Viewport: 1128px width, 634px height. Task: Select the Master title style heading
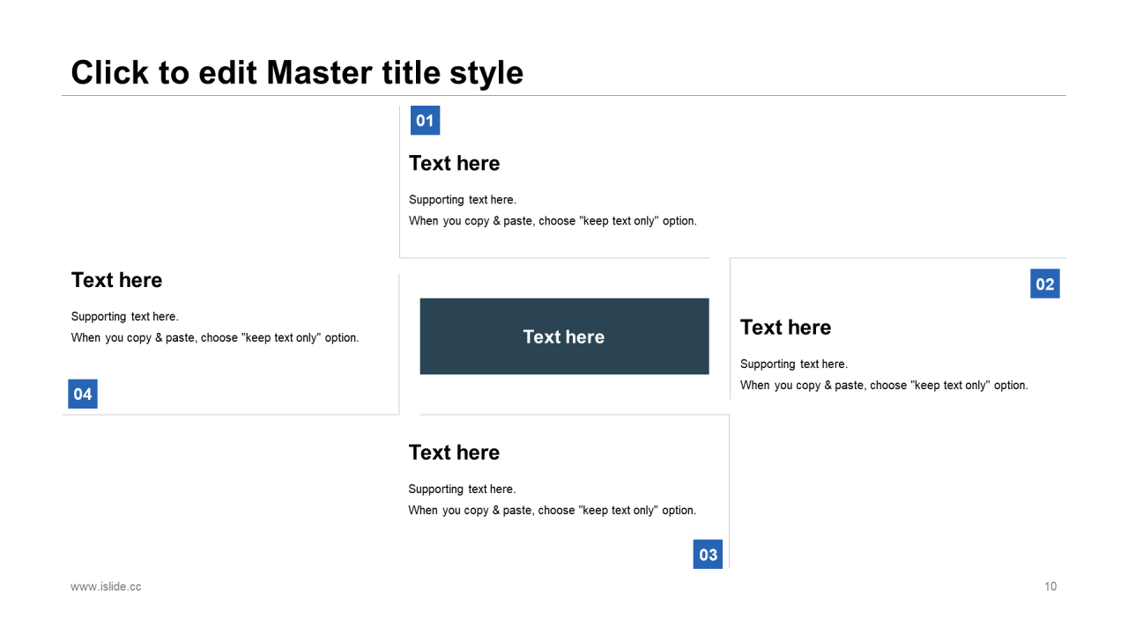297,72
